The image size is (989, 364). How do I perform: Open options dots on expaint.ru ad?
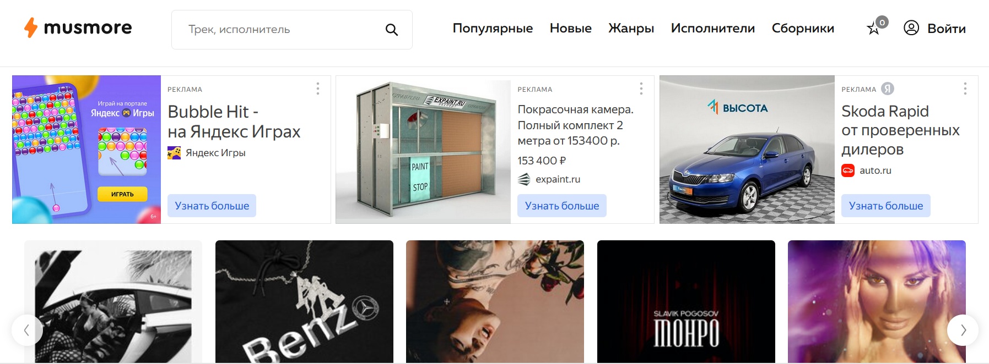click(x=641, y=89)
